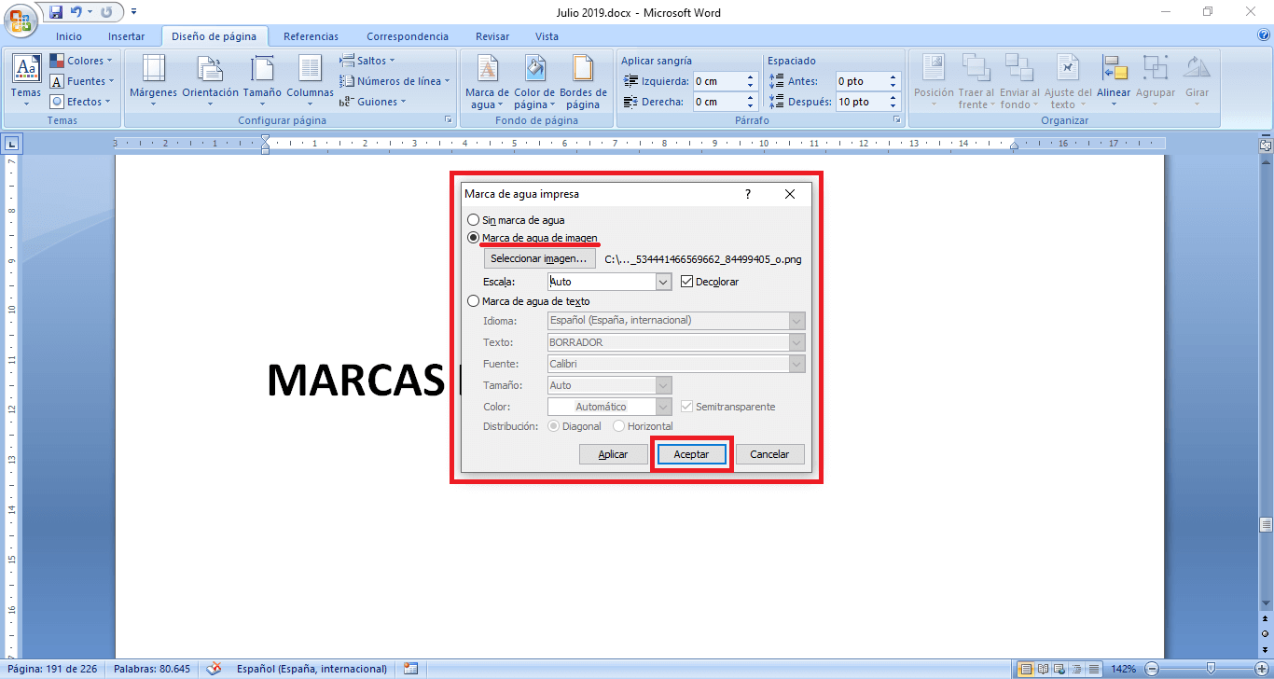The image size is (1274, 679).
Task: Click page count in status bar
Action: point(52,669)
